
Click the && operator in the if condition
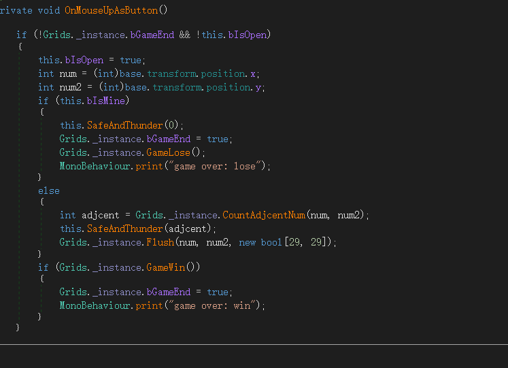[185, 35]
